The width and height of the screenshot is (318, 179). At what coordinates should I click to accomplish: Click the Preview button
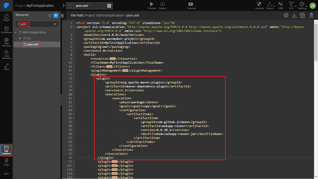tap(152, 5)
